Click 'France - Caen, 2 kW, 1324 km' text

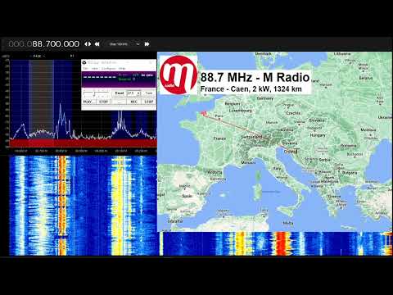point(251,89)
